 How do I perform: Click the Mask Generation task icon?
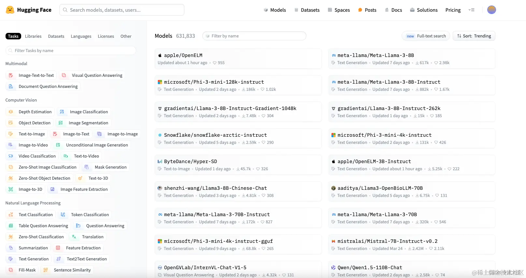(x=87, y=167)
